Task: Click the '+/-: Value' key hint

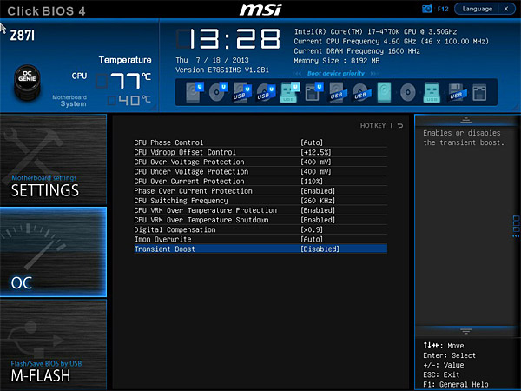Action: (443, 365)
